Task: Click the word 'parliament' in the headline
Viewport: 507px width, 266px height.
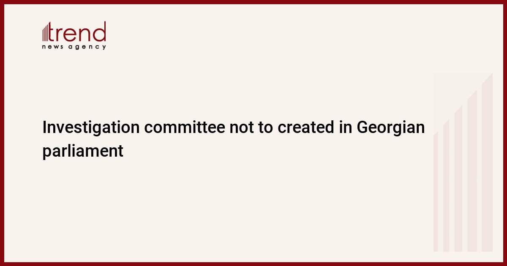Action: tap(83, 151)
